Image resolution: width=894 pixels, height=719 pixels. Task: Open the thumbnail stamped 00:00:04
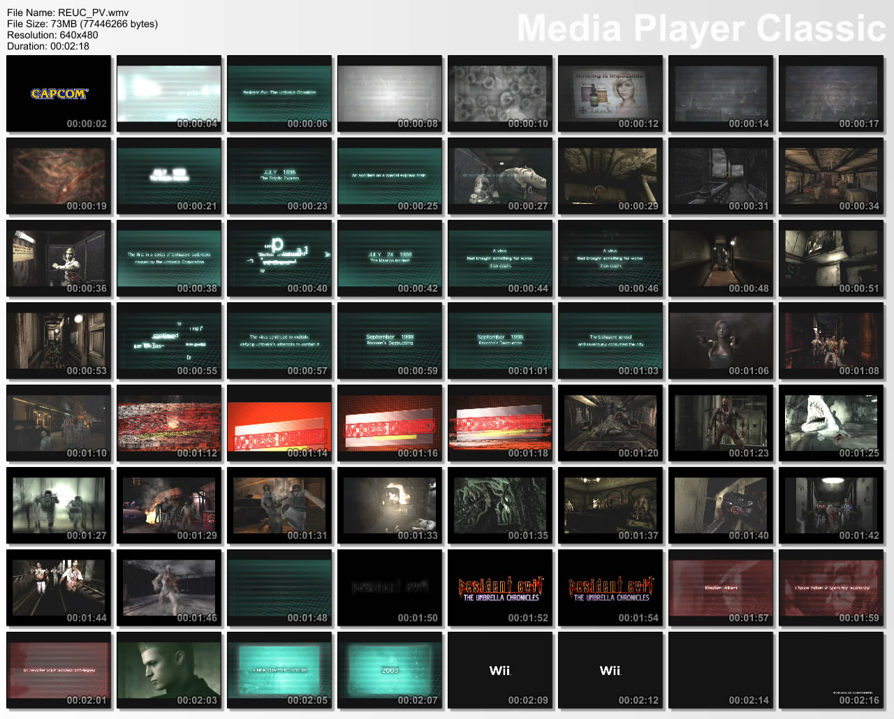(169, 94)
